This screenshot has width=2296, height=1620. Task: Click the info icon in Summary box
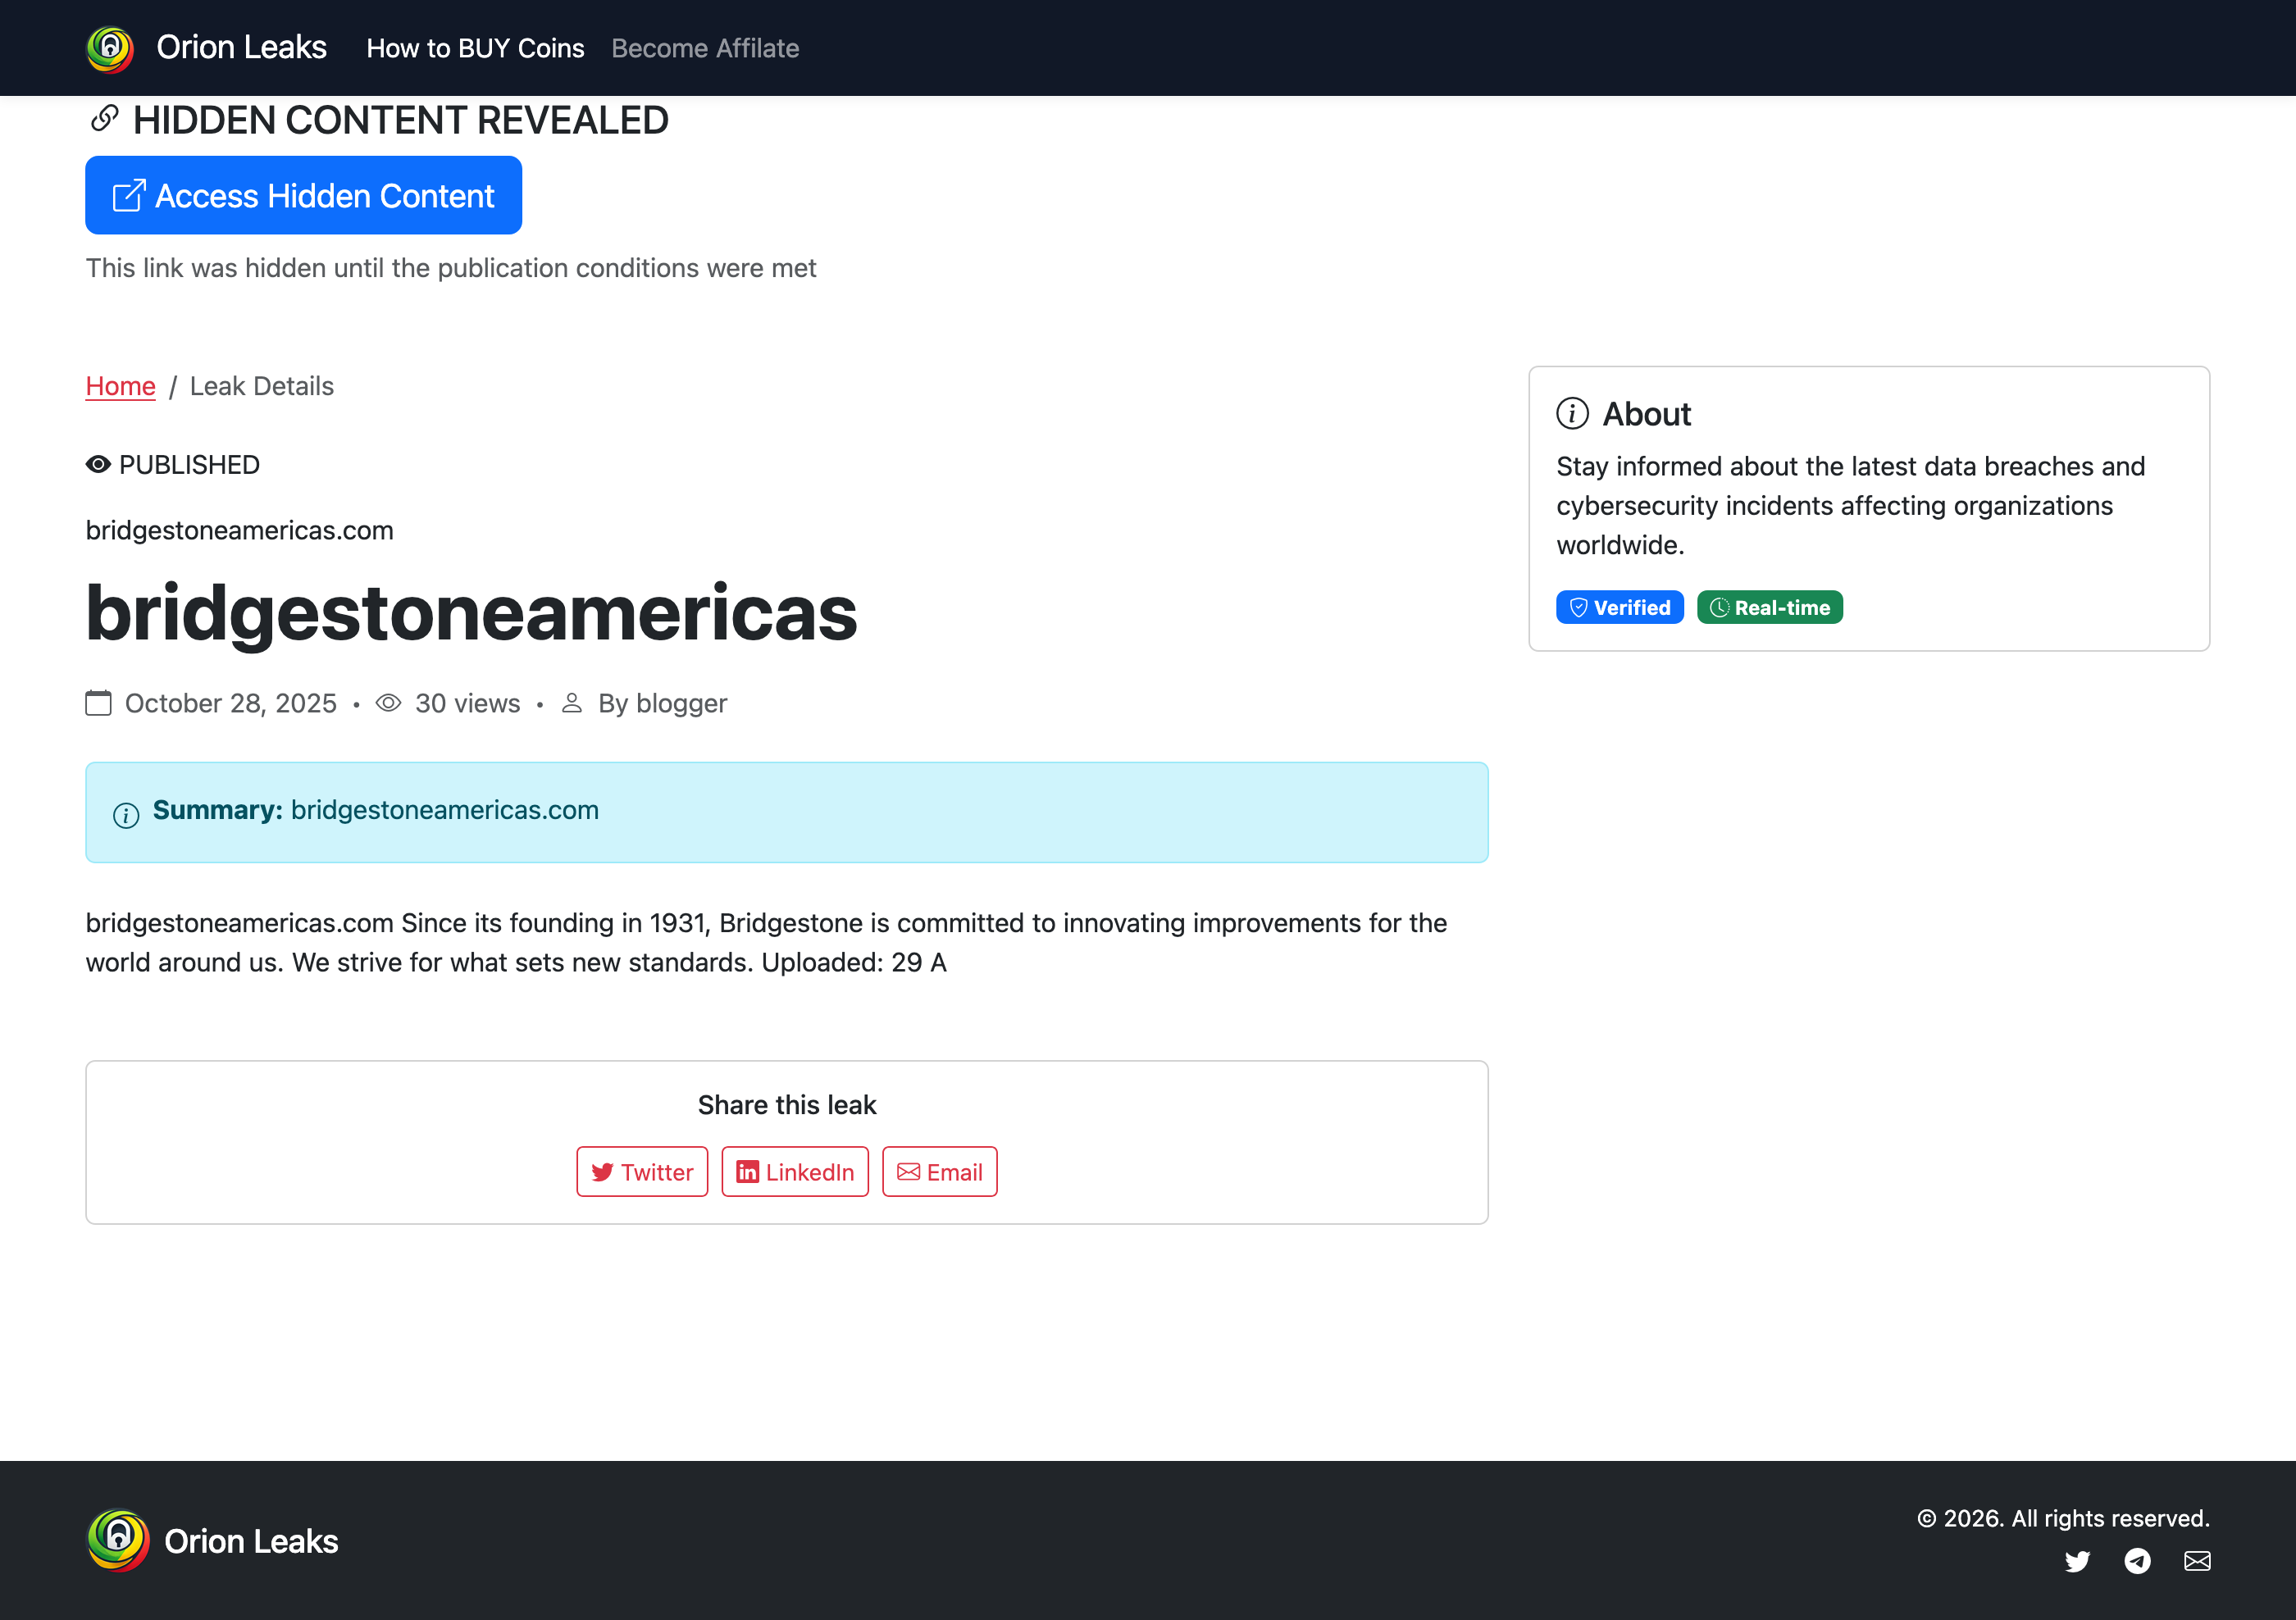pyautogui.click(x=126, y=815)
